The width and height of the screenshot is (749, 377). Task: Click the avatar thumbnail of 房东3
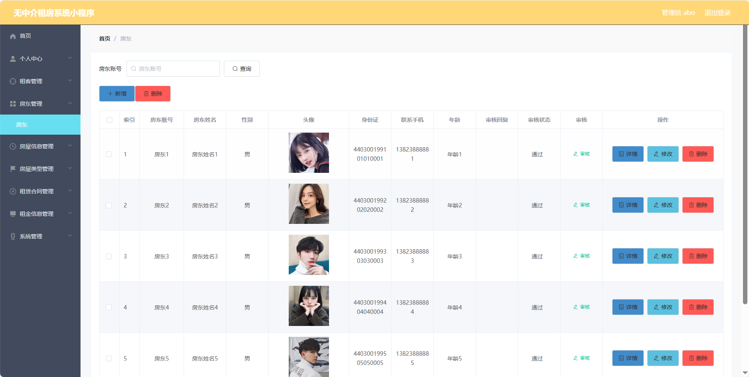(309, 255)
